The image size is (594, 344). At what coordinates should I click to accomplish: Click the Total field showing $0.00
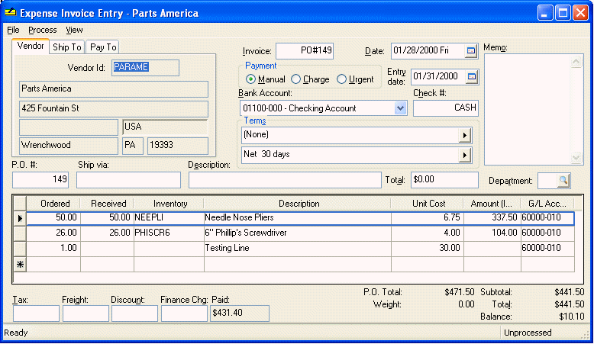click(x=445, y=180)
